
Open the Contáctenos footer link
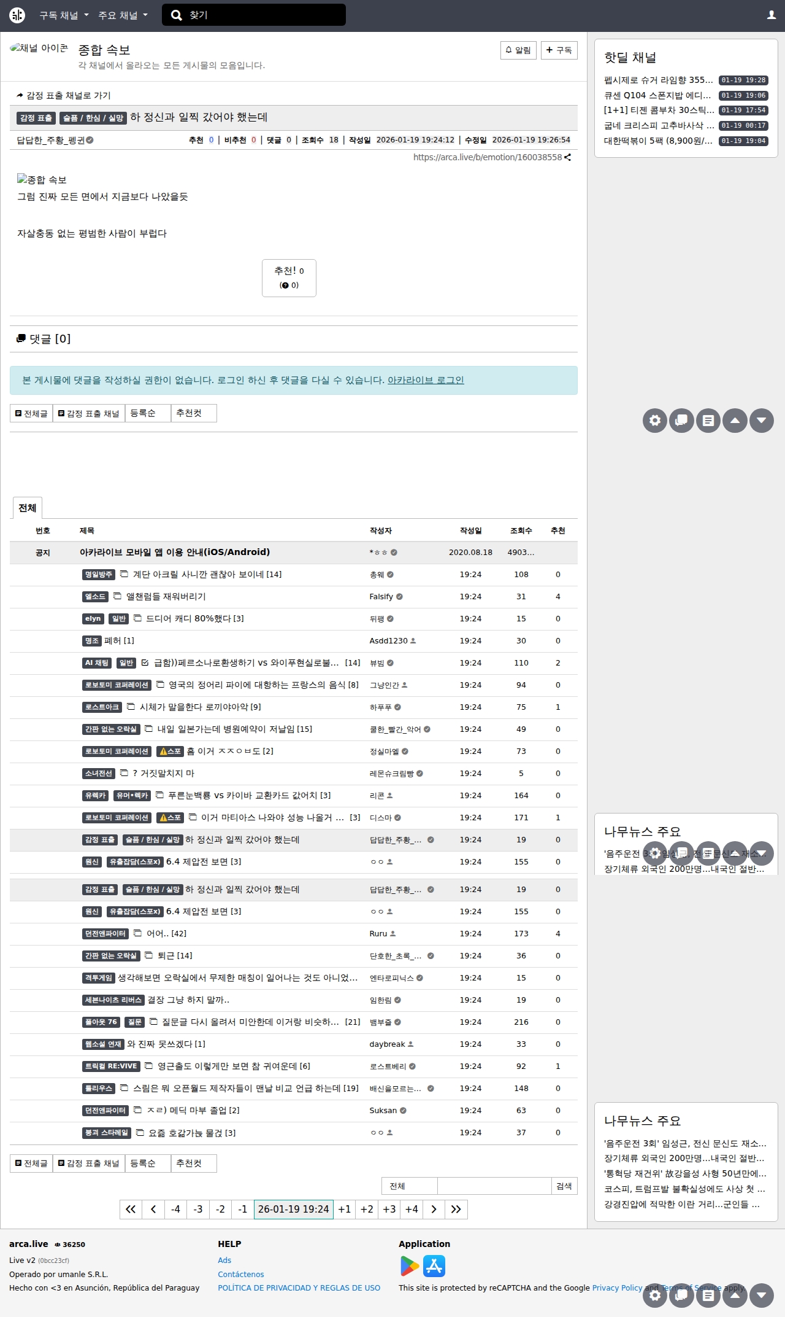[241, 1274]
